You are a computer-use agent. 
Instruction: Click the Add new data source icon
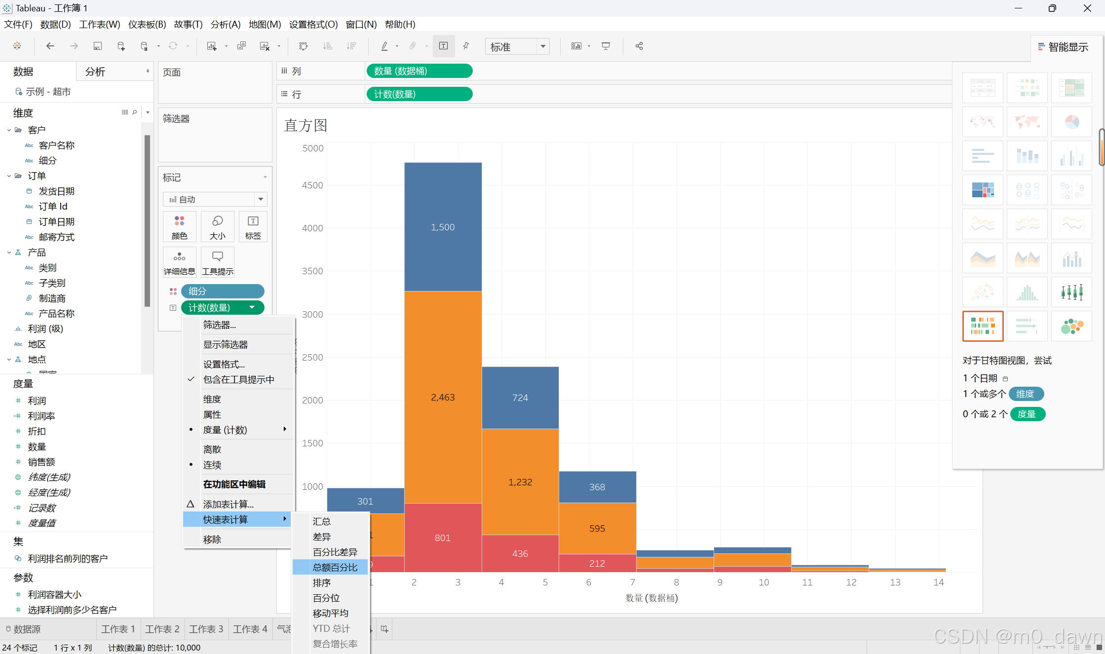(121, 46)
